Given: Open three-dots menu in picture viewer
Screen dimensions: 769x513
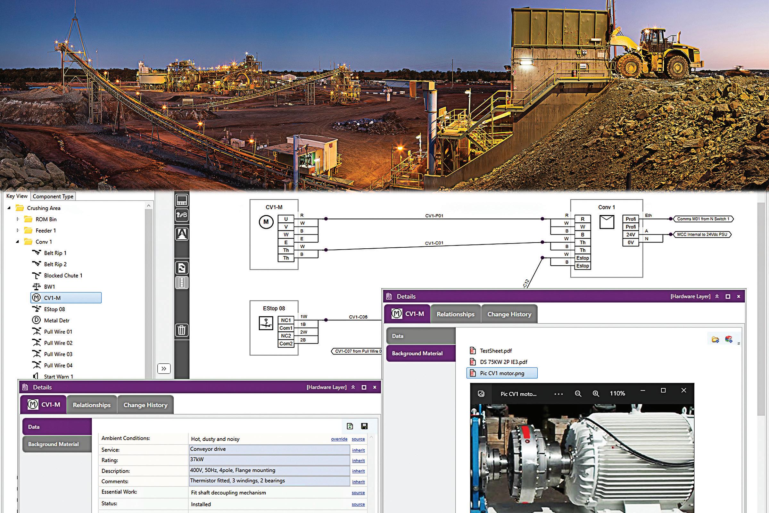Looking at the screenshot, I should tap(558, 394).
